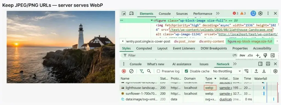Screen dimensions: 281x105
Task: Open the Properties pane tab
Action: 240,48
